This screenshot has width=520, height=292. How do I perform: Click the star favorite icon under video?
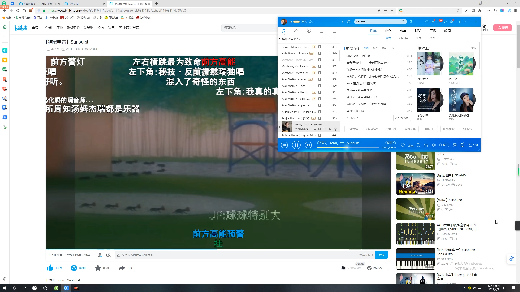click(x=98, y=268)
